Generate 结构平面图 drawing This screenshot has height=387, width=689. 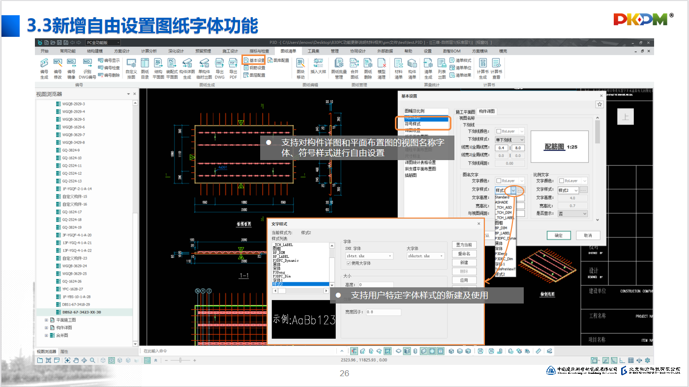tap(158, 68)
